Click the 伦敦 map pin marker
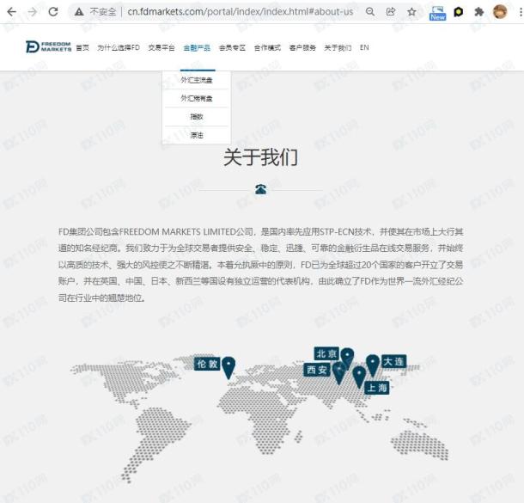 tap(228, 367)
